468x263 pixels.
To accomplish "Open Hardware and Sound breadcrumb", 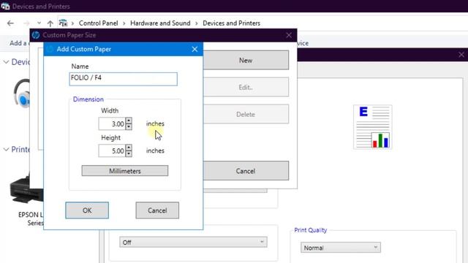I will 160,23.
